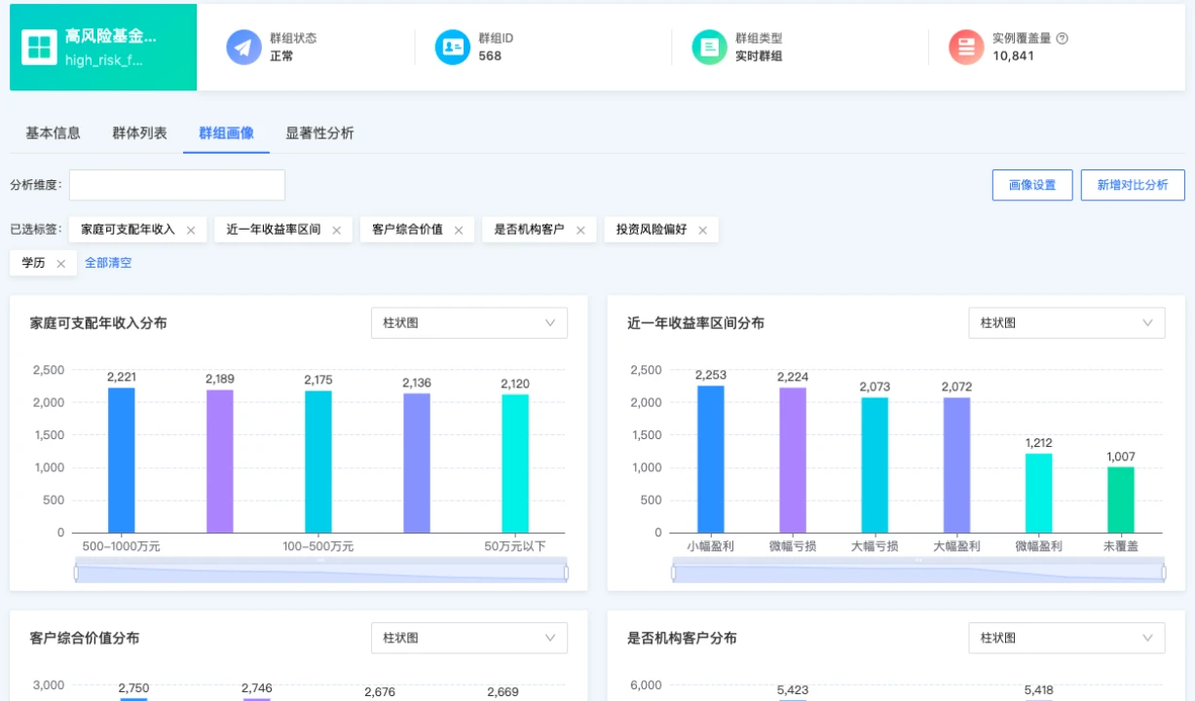1195x701 pixels.
Task: Click the 近一年收益率区间分布 chart title
Action: click(695, 322)
